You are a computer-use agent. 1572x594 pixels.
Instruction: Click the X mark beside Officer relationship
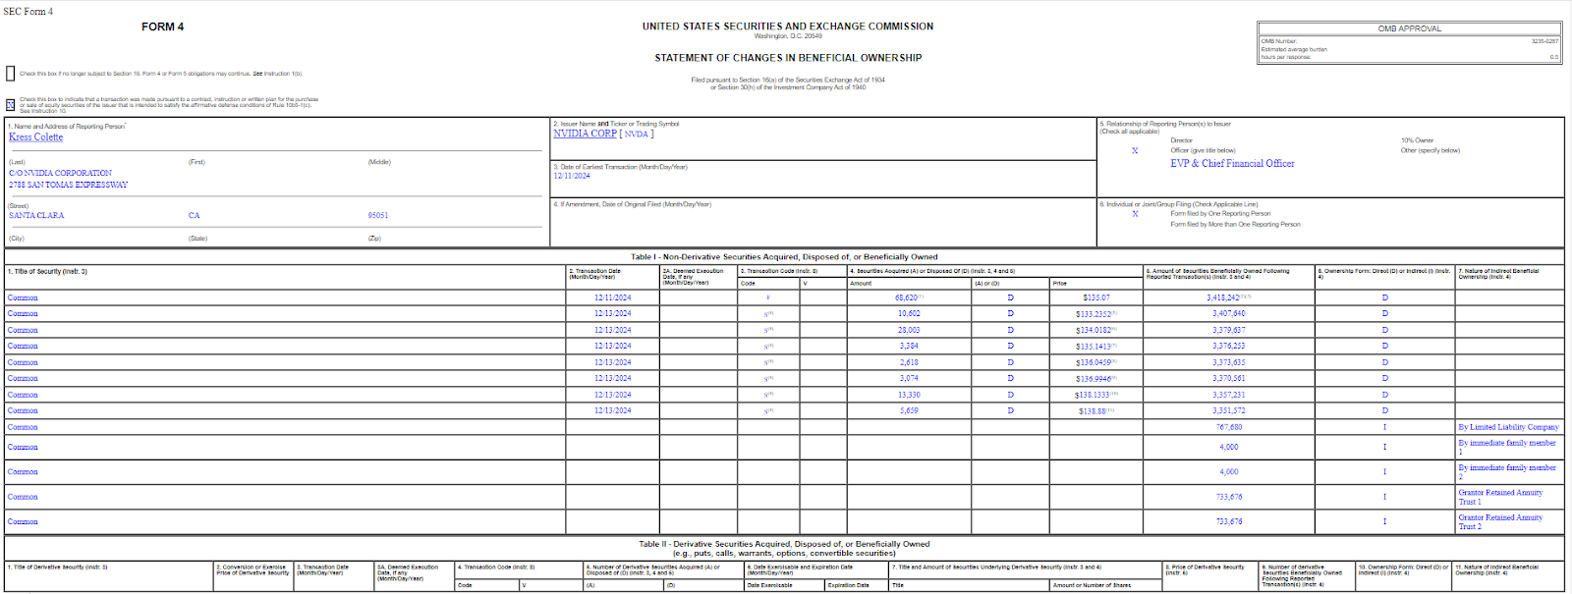click(x=1135, y=151)
